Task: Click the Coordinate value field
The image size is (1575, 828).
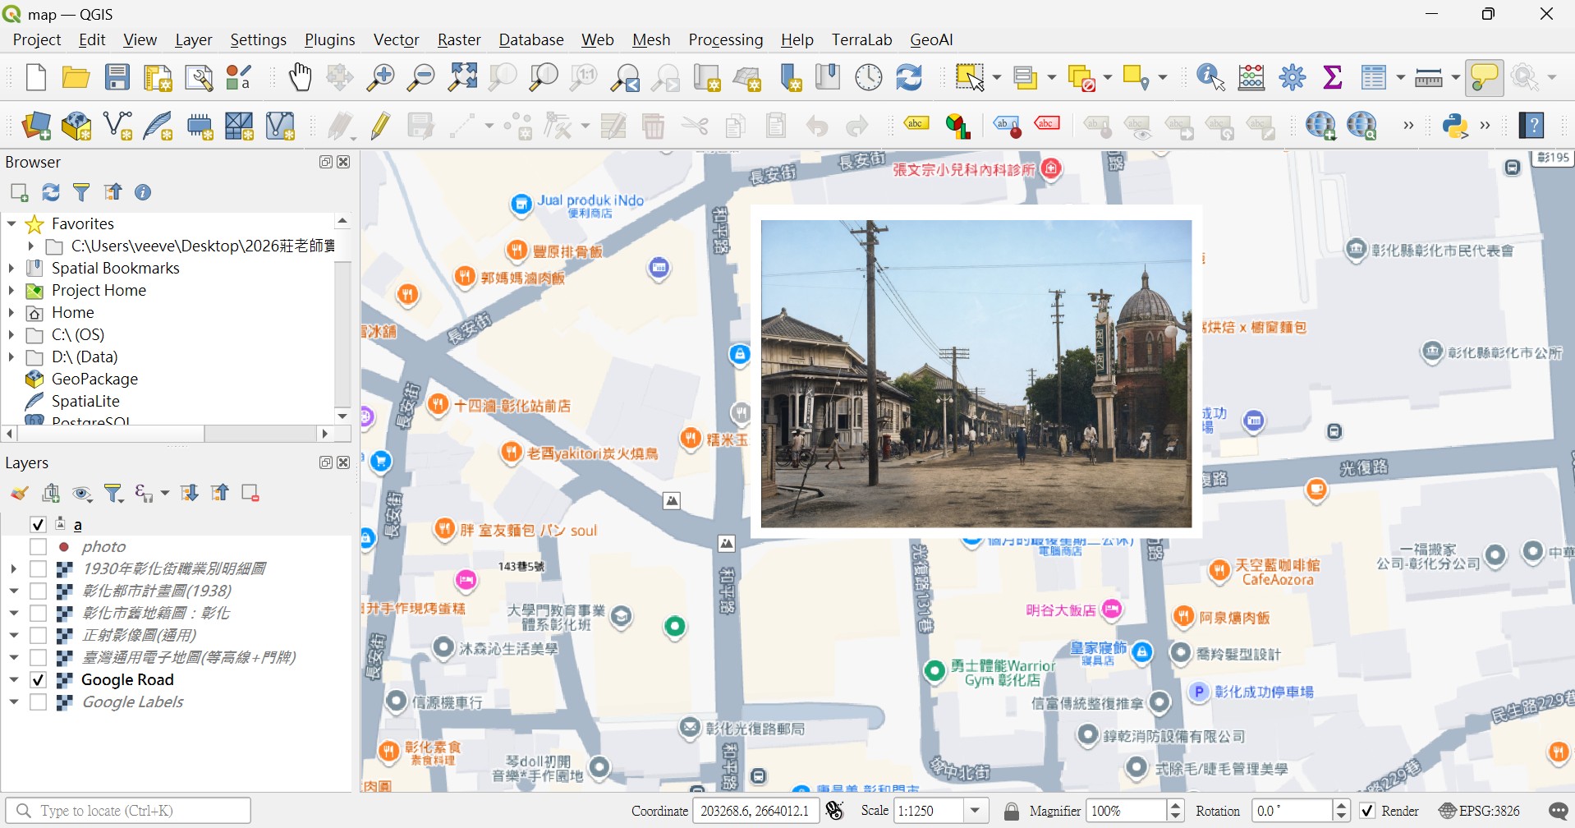Action: point(755,812)
